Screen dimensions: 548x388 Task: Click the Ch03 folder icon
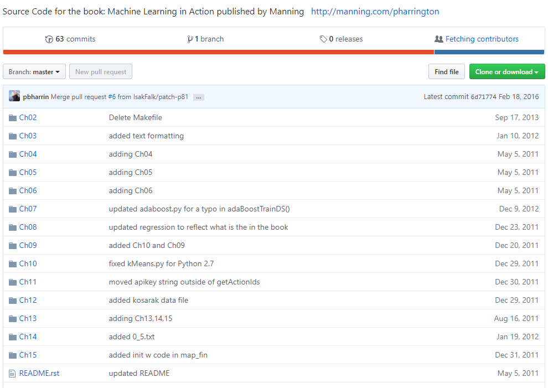13,136
